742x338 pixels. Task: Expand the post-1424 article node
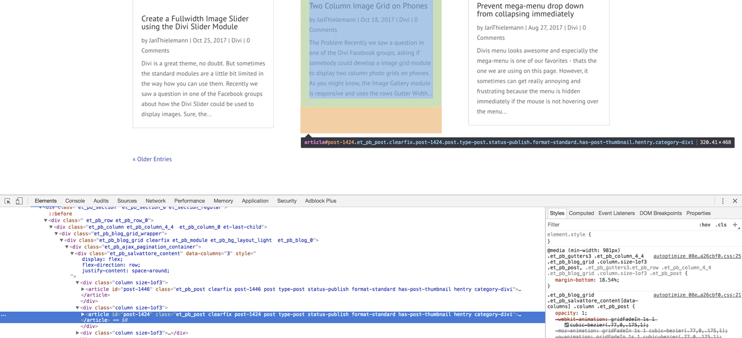click(x=83, y=315)
